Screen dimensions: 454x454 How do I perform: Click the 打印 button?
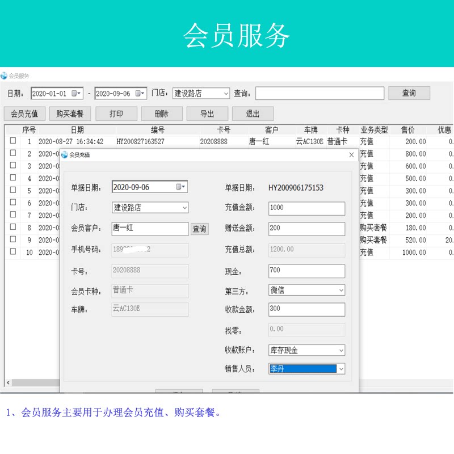pyautogui.click(x=116, y=113)
